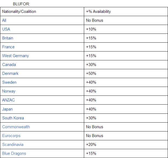Open the Sweden link
The width and height of the screenshot is (168, 158).
coord(9,82)
